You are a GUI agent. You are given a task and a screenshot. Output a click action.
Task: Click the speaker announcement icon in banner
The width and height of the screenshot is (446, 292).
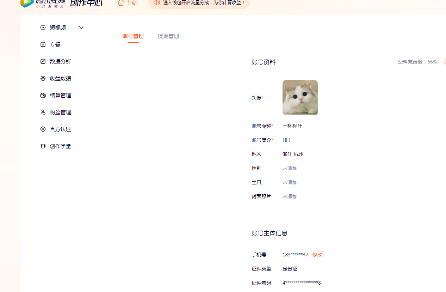pos(157,2)
